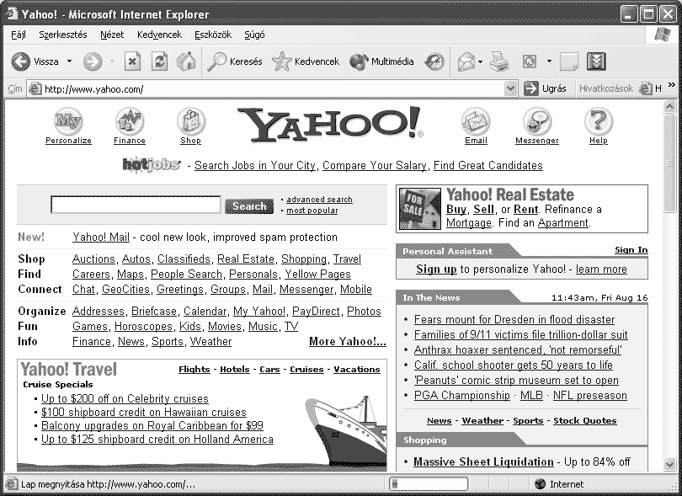682x496 pixels.
Task: Click the Messenger toolbar icon at far right
Action: (596, 61)
